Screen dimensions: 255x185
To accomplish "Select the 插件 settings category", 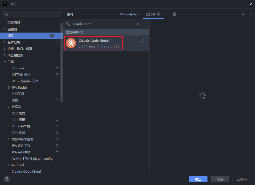I will click(31, 36).
